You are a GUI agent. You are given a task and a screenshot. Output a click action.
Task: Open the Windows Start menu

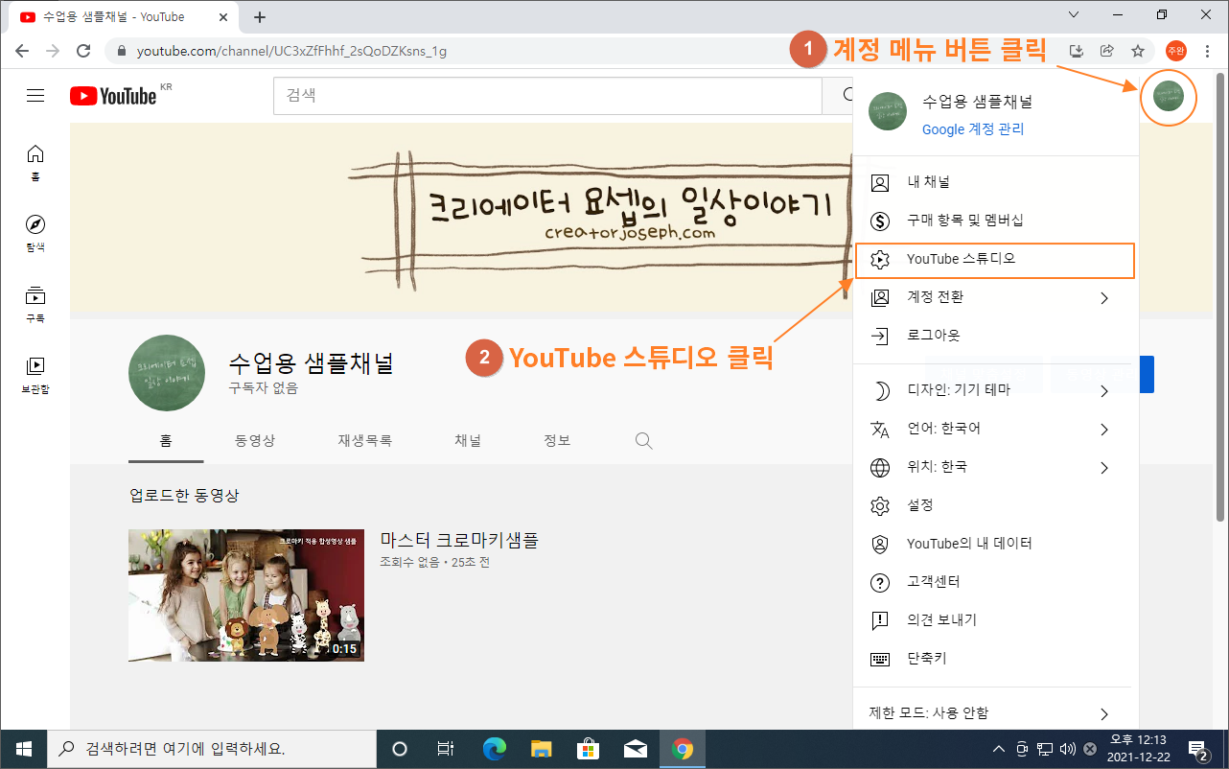pyautogui.click(x=23, y=749)
